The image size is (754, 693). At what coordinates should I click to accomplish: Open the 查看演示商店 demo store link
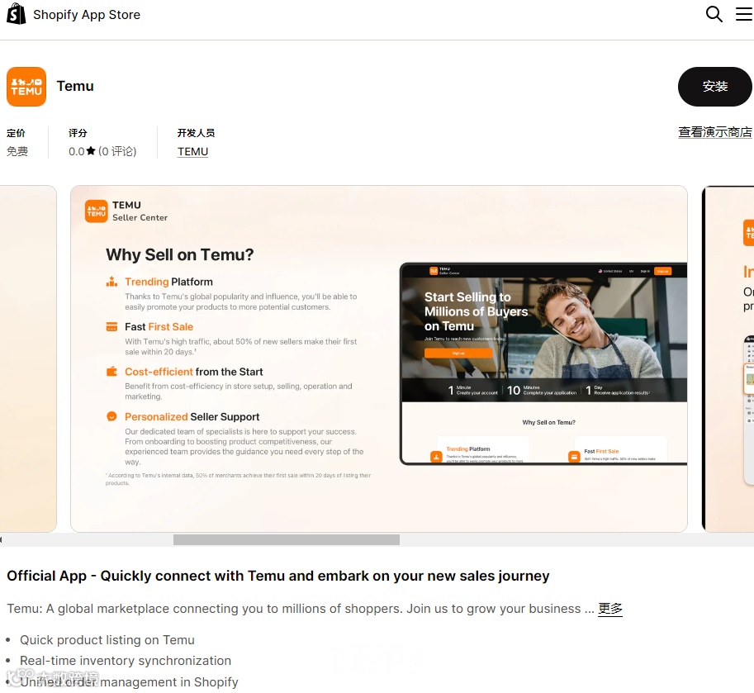point(715,132)
